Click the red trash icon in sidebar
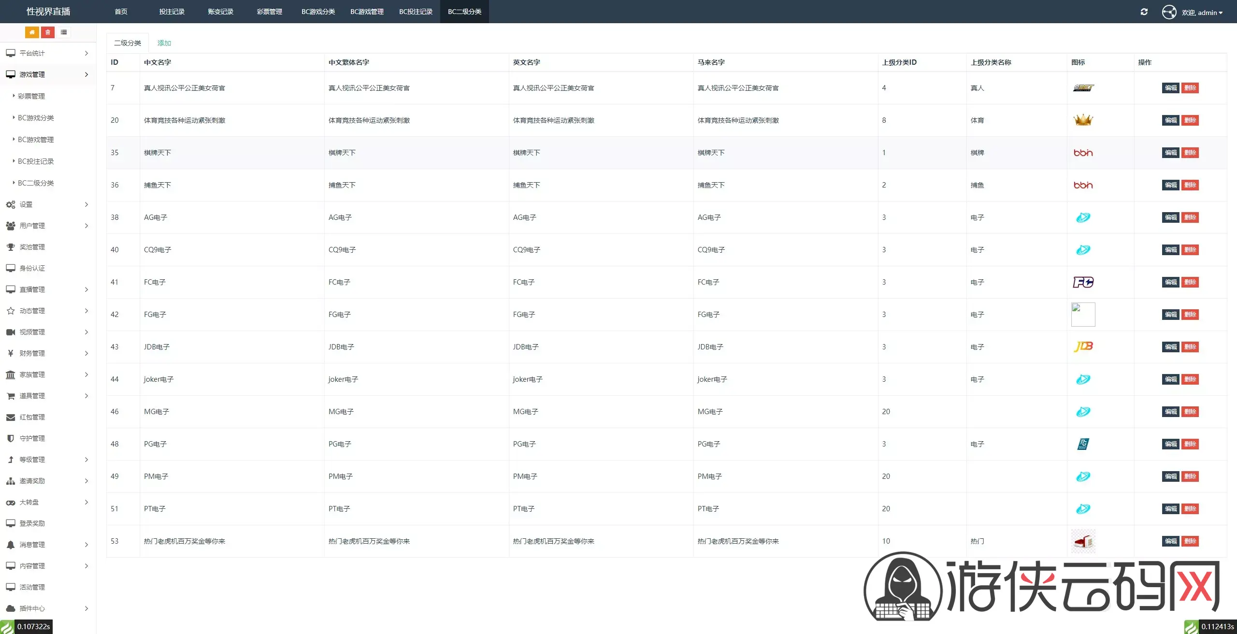 coord(48,32)
